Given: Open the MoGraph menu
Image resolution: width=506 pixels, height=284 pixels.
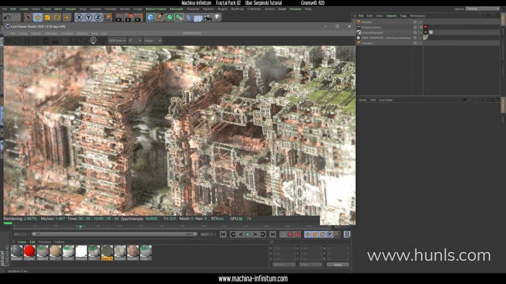Looking at the screenshot, I should pos(176,9).
